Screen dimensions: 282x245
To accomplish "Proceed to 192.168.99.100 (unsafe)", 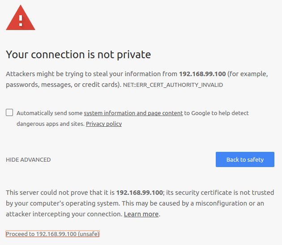I will click(52, 234).
